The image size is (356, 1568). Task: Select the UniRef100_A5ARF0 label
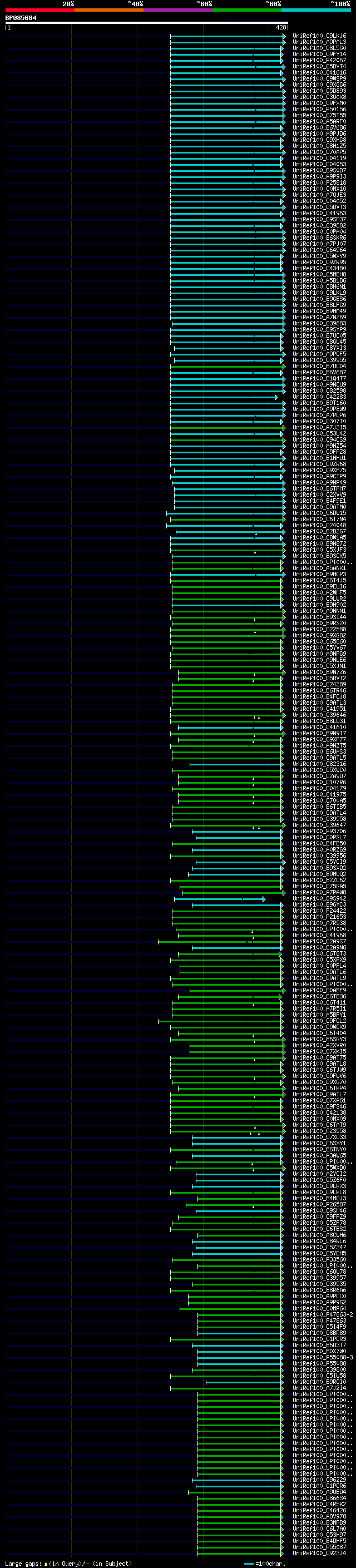[319, 122]
